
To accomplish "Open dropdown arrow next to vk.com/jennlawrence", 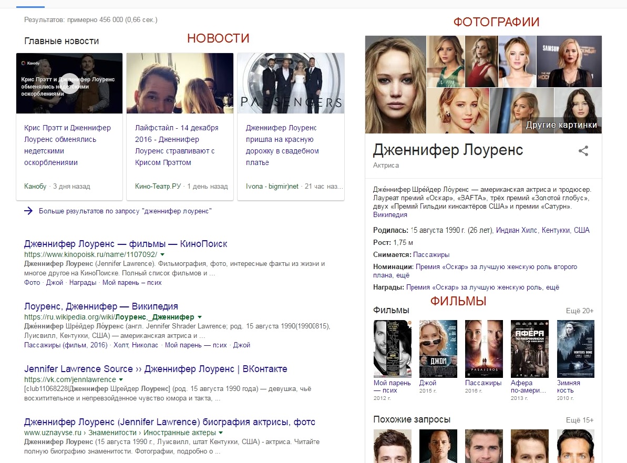I will [121, 379].
